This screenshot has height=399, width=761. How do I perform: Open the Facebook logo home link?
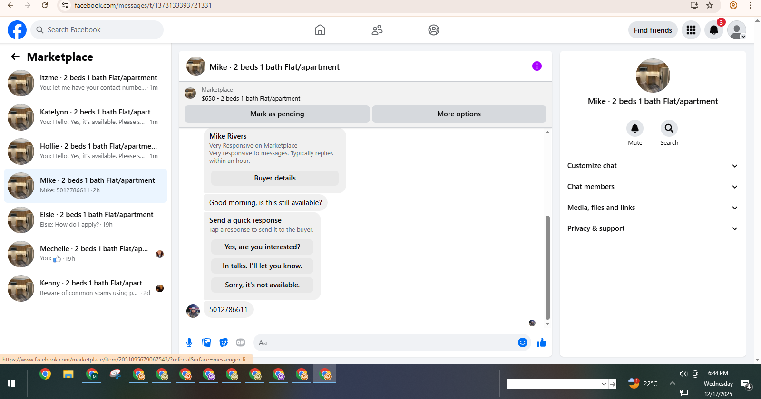[x=17, y=30]
